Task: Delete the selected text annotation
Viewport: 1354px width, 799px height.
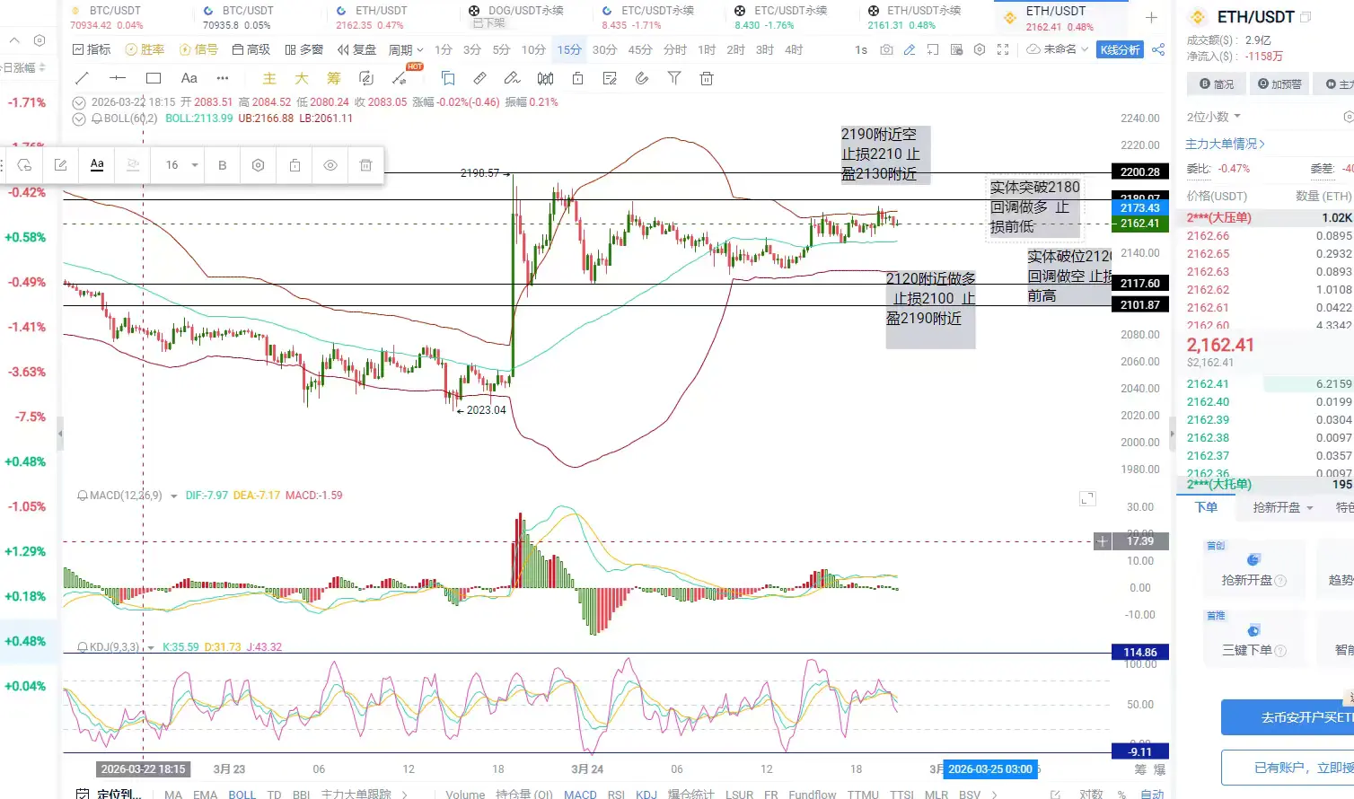Action: [x=365, y=165]
